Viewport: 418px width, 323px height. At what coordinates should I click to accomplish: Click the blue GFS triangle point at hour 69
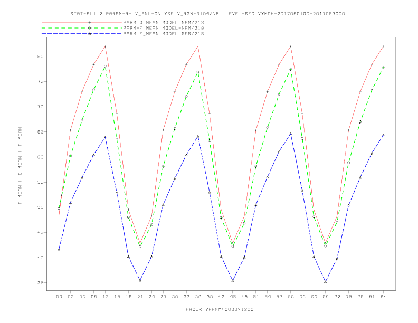tap(326, 281)
